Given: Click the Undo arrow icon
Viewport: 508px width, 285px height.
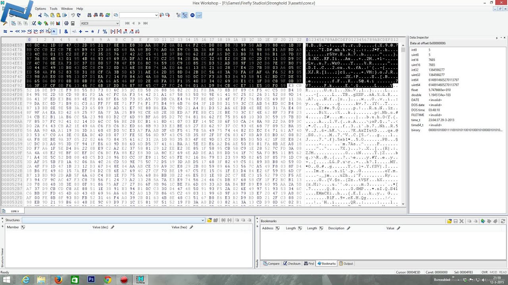Looking at the screenshot, I should (73, 15).
